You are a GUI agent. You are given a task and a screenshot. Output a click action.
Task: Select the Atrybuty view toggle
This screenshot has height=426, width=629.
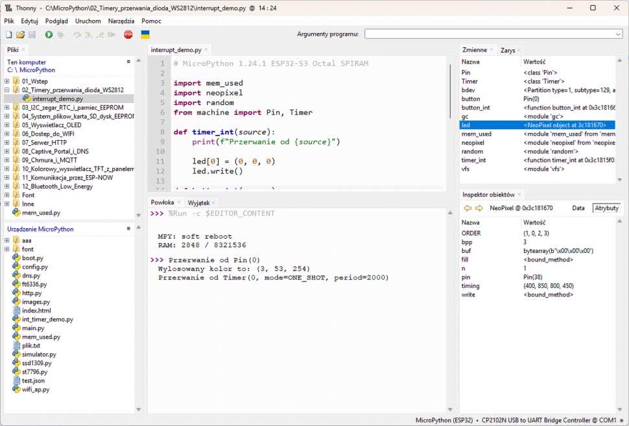606,208
